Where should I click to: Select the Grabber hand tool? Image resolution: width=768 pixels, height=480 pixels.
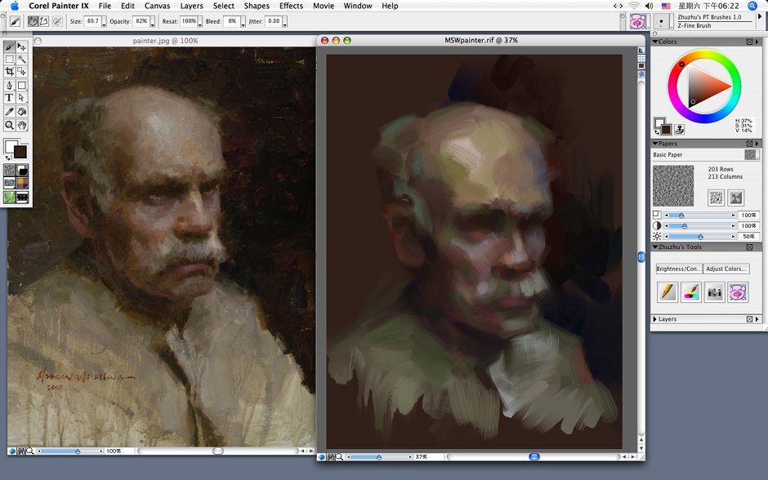22,125
